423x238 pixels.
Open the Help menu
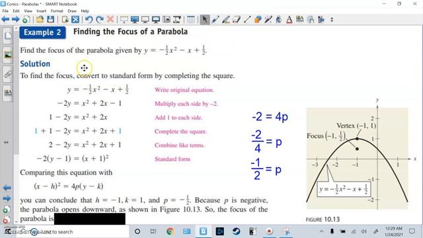click(x=85, y=11)
